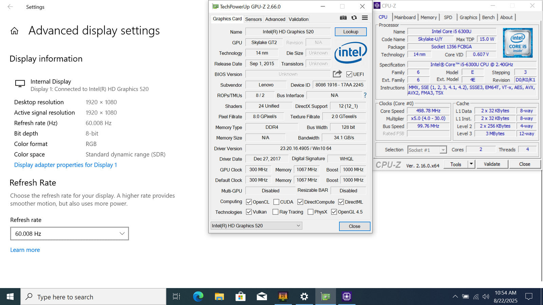
Task: Click the Bus Interface question mark
Action: [x=365, y=95]
